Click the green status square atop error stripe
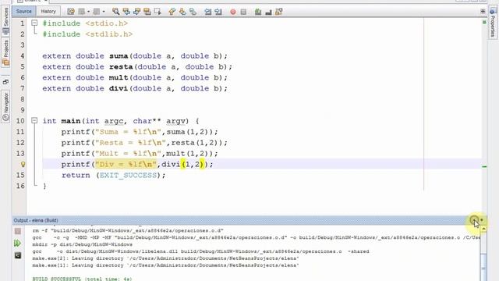This screenshot has width=499, height=281. coord(484,23)
